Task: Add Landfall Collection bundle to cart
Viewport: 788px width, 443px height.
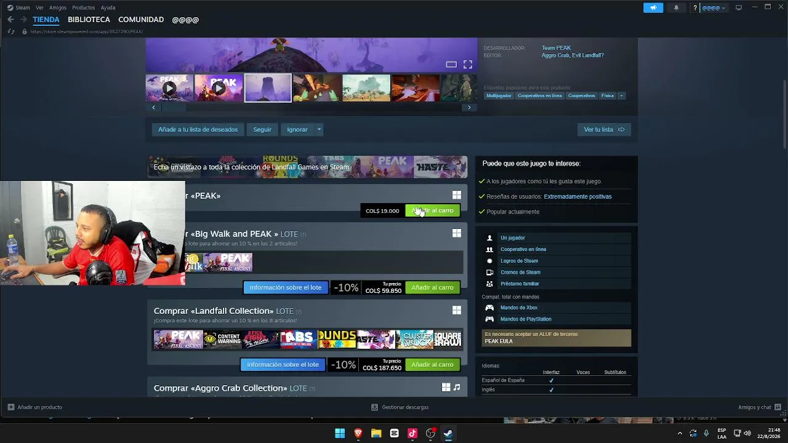Action: pyautogui.click(x=432, y=364)
